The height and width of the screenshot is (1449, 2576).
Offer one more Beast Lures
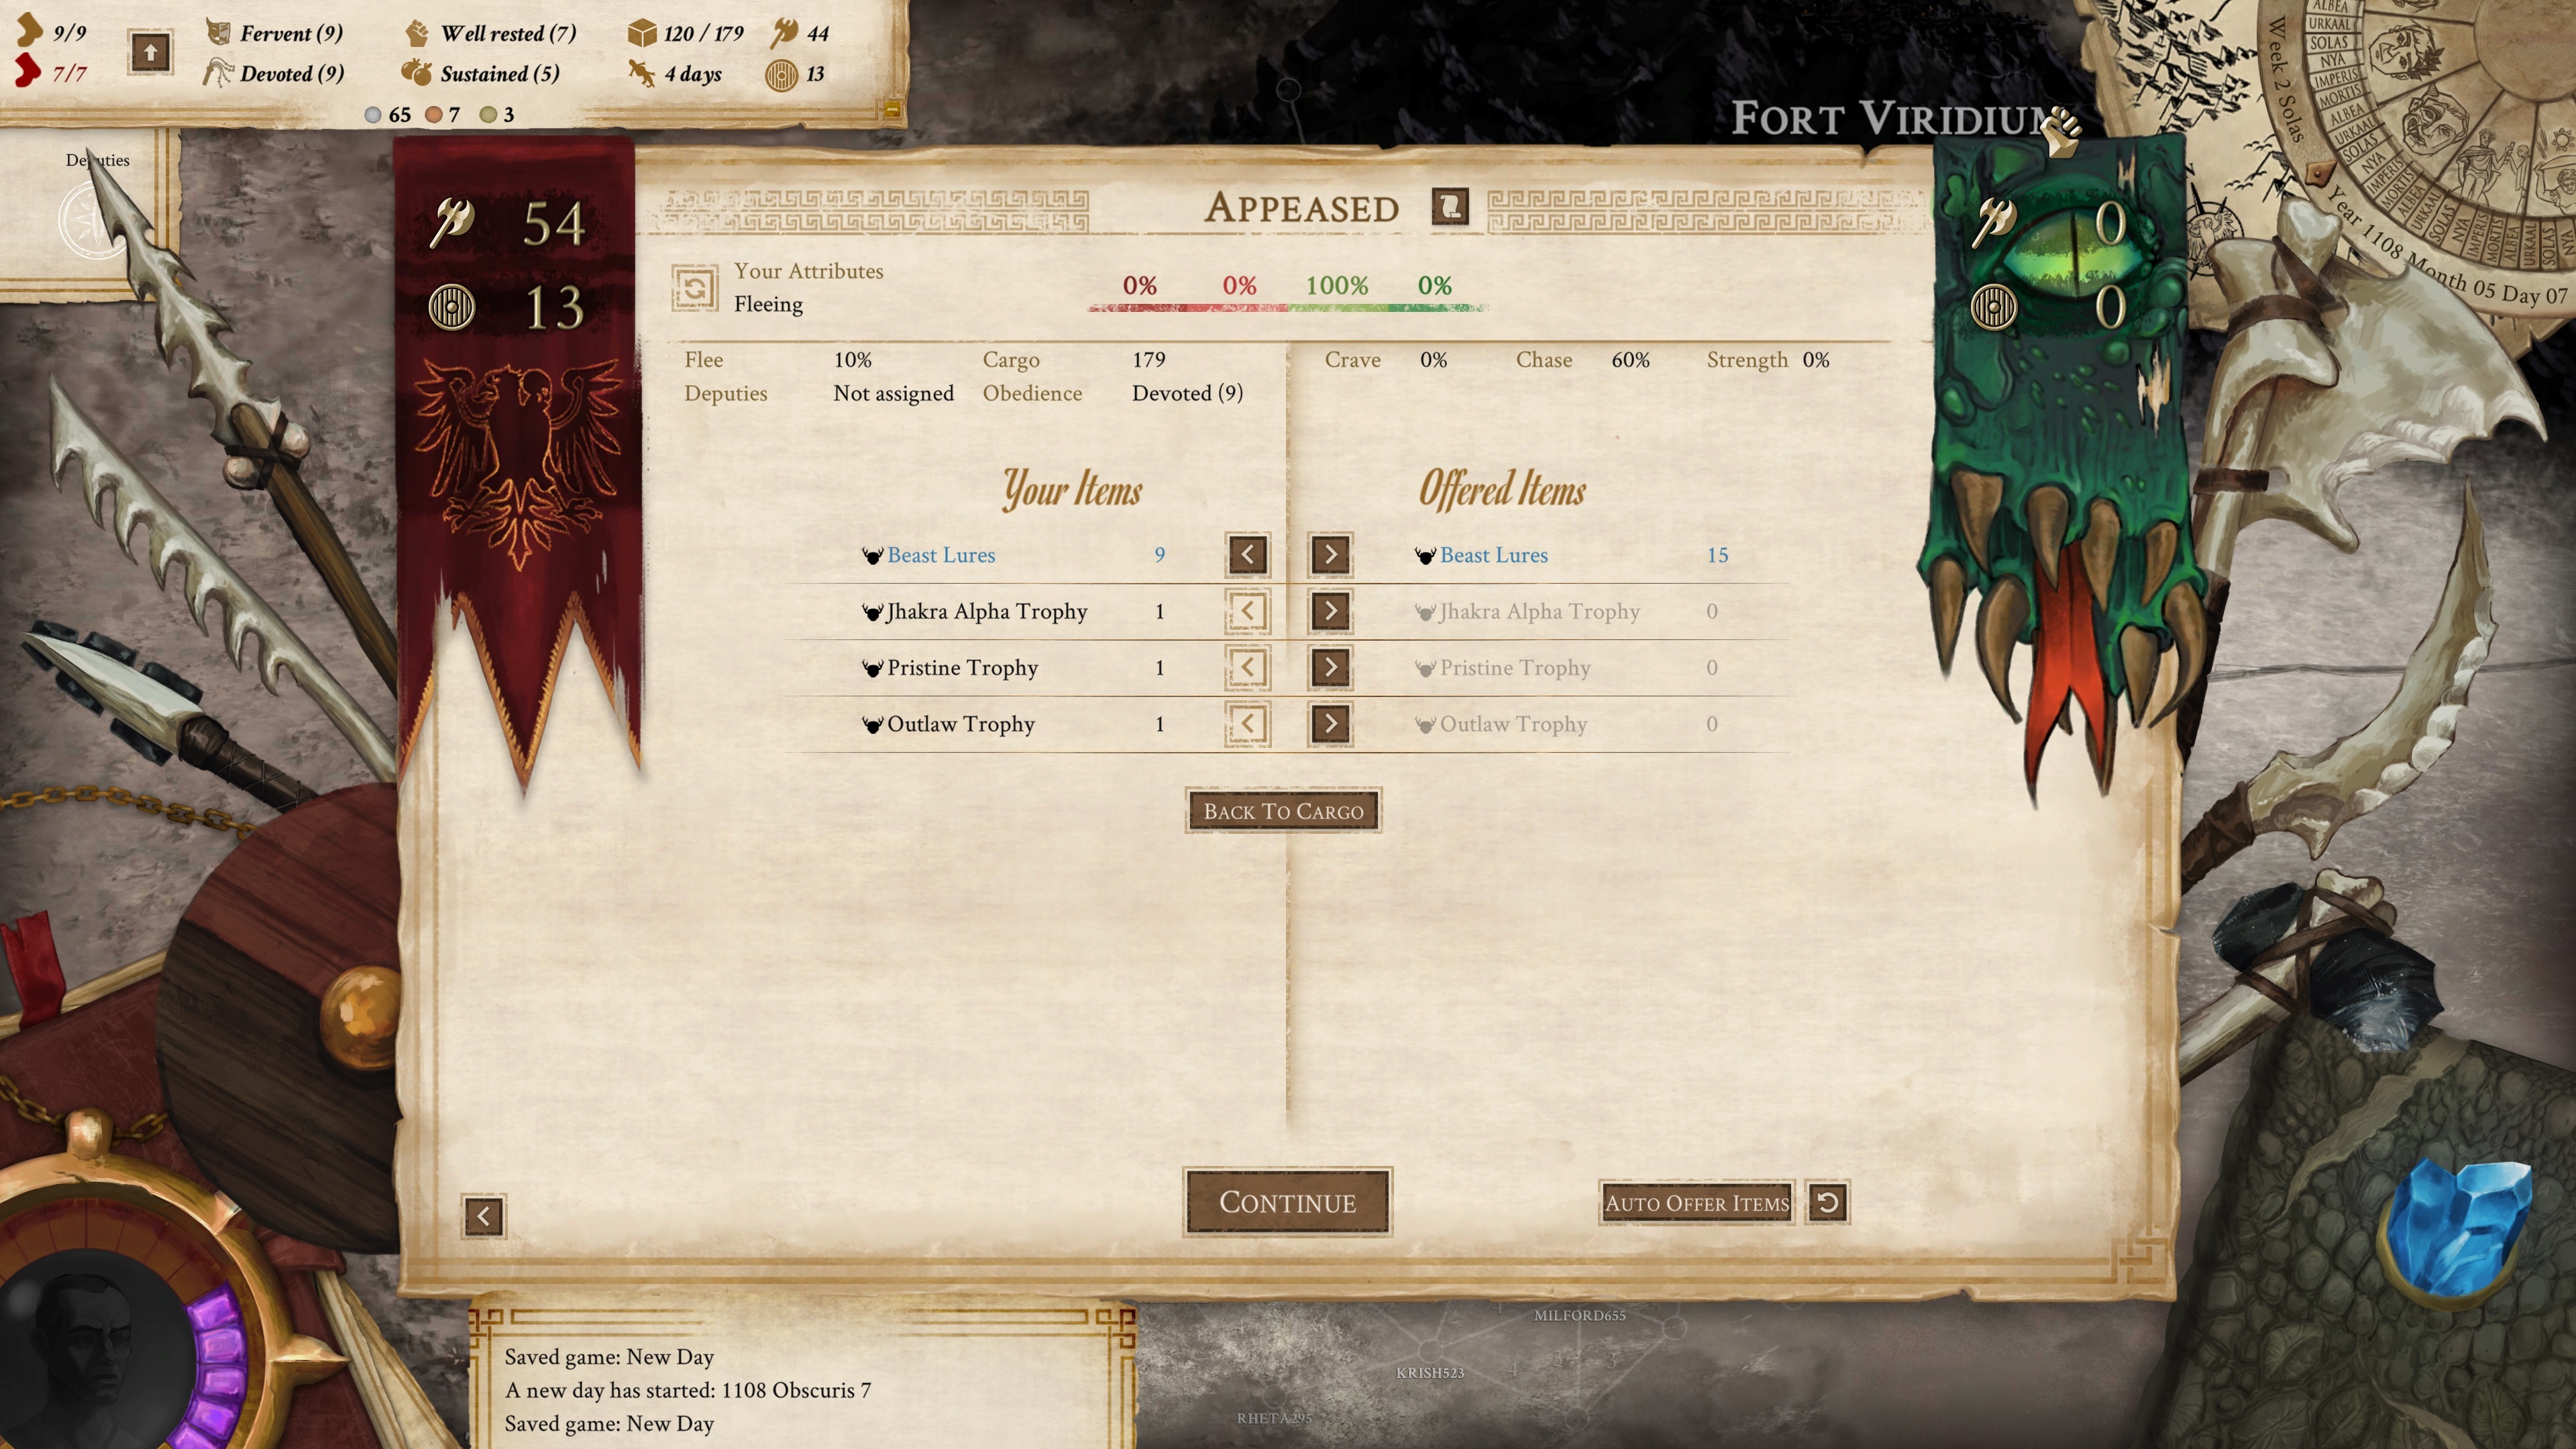[x=1330, y=555]
